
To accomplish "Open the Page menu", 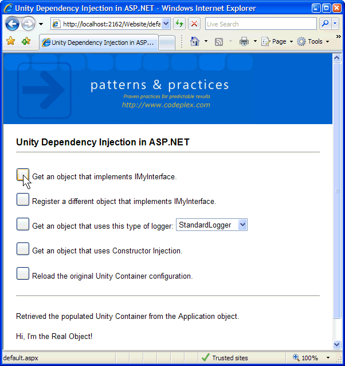I will (x=277, y=41).
